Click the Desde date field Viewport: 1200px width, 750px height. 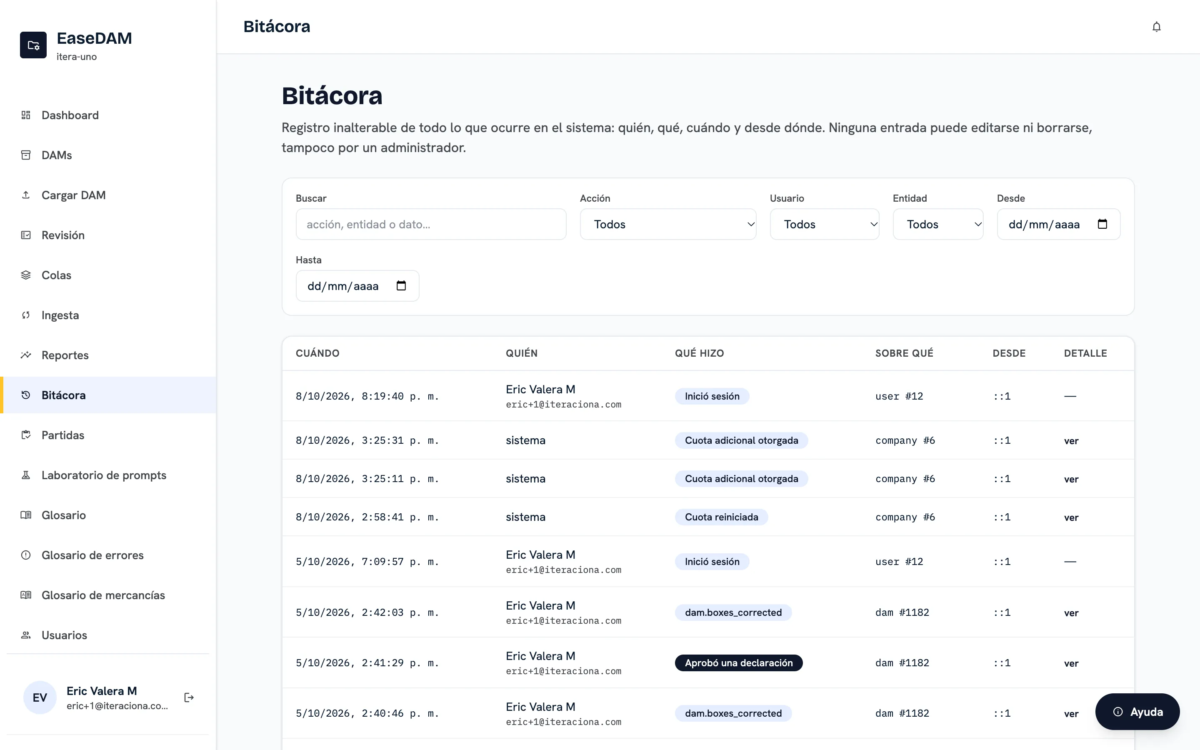(1058, 224)
